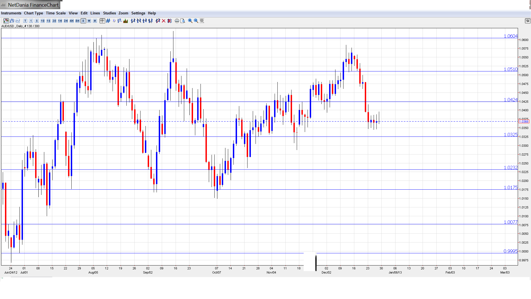This screenshot has height=299, width=531.
Task: Set timescale to Weekly
Action: pyautogui.click(x=89, y=21)
